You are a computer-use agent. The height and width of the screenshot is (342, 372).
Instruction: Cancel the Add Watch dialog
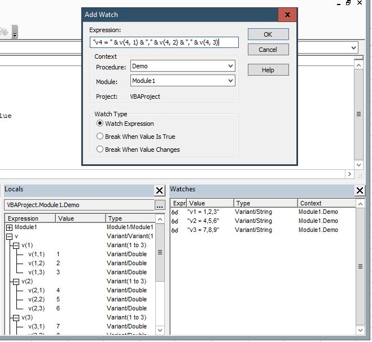click(268, 50)
